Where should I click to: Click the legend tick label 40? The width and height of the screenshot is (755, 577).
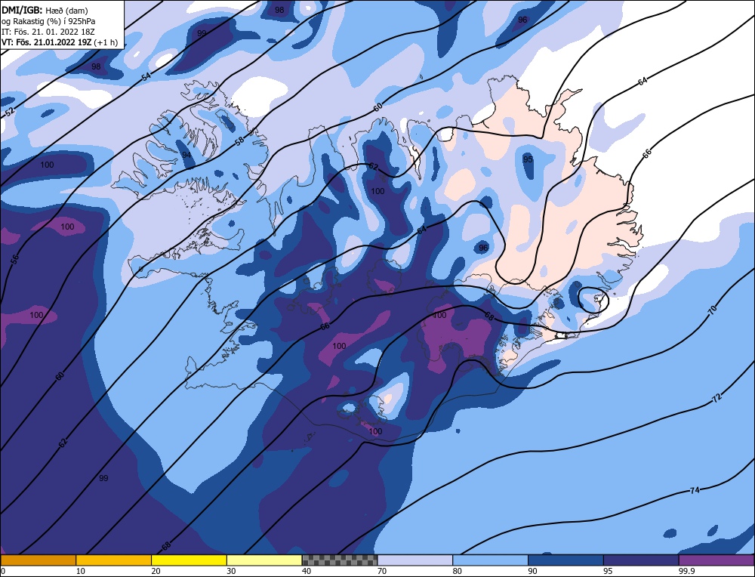pyautogui.click(x=307, y=571)
